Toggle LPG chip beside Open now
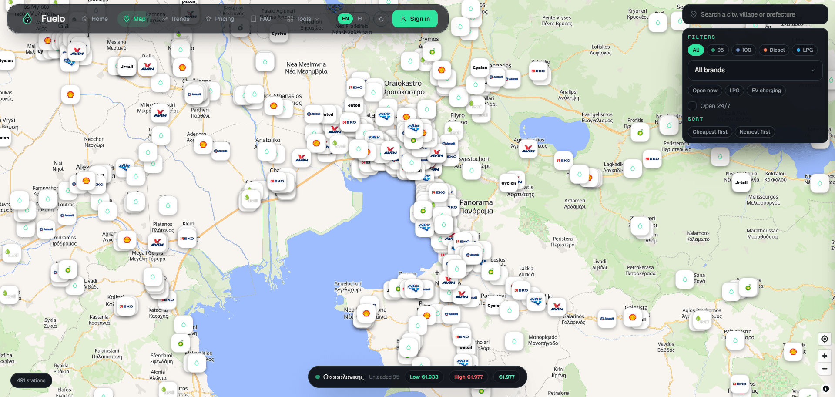Screen dimensions: 835x397 point(734,91)
